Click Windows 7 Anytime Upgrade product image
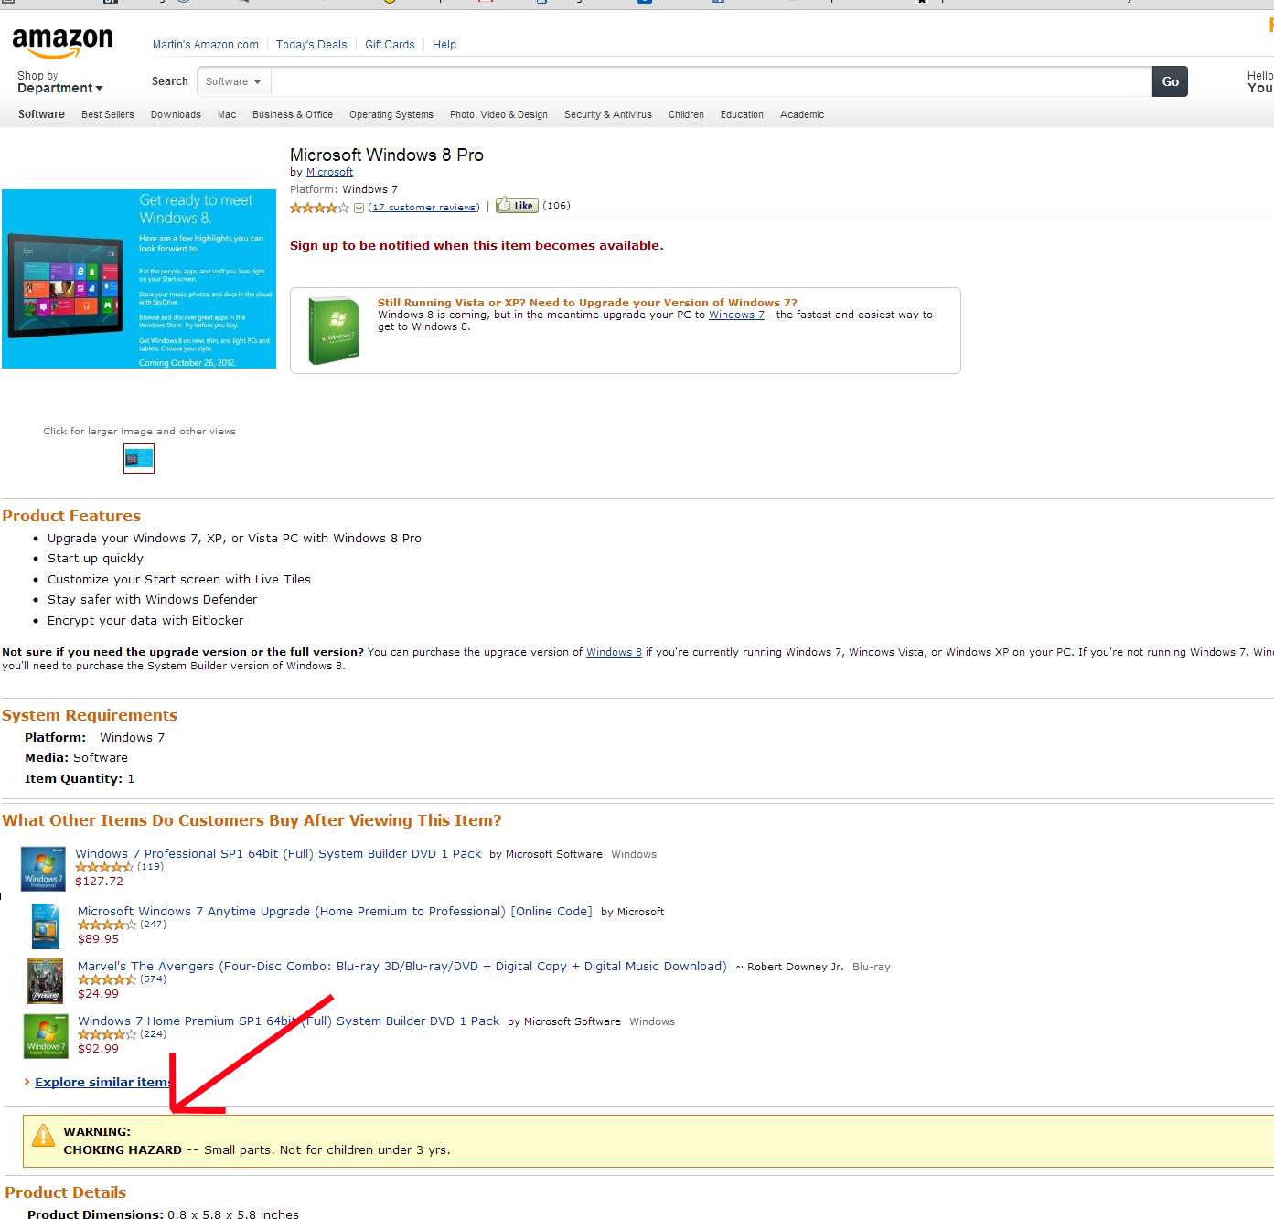This screenshot has width=1274, height=1219. click(x=46, y=925)
